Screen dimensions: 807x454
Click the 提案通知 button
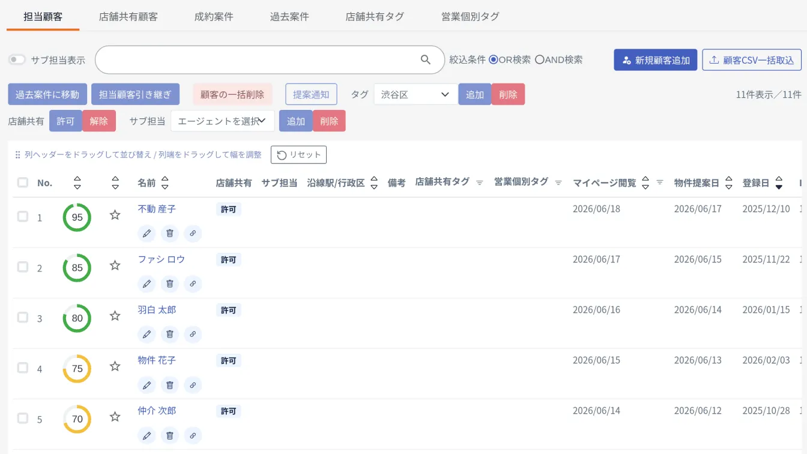point(311,94)
